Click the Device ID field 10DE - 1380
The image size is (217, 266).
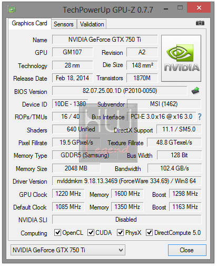pos(70,104)
